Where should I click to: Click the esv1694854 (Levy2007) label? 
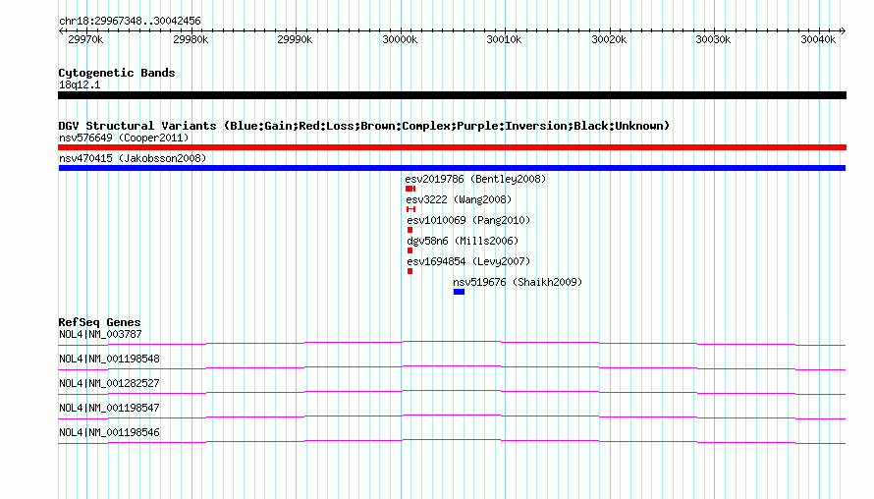(x=468, y=261)
